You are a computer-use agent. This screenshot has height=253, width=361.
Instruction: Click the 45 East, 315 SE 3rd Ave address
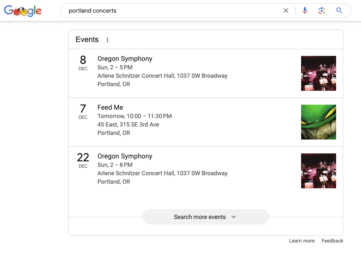coord(128,124)
